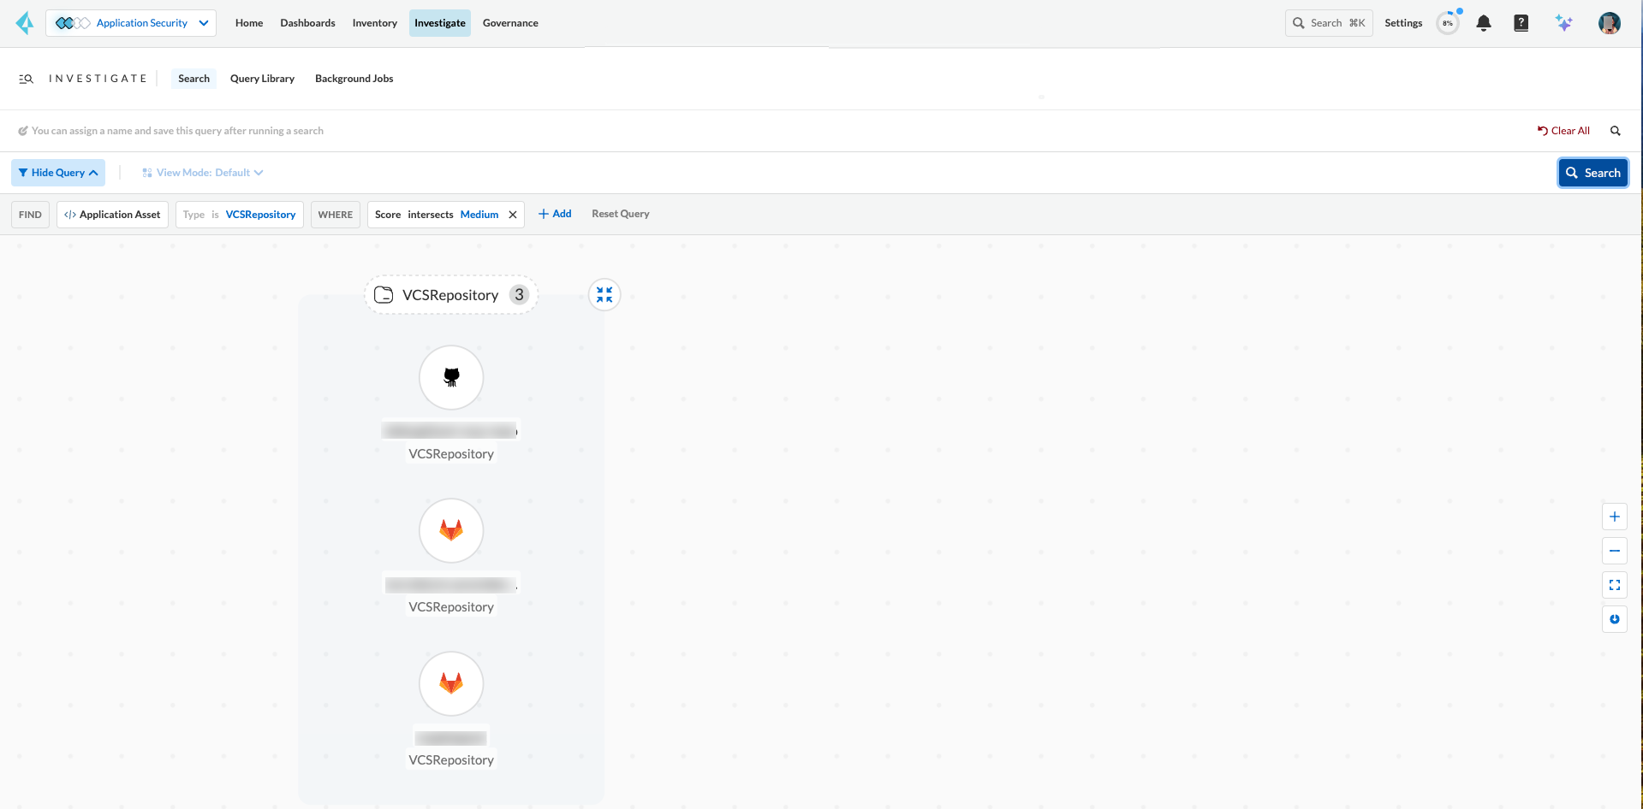Open the progress percentage indicator
Viewport: 1643px width, 809px height.
point(1448,23)
